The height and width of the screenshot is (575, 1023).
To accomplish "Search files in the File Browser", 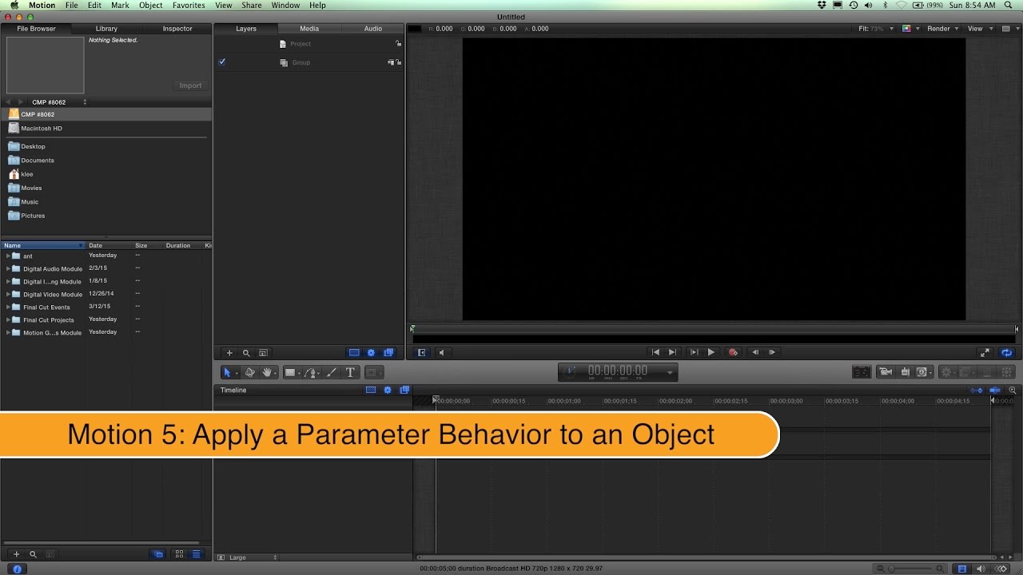I will pyautogui.click(x=33, y=554).
